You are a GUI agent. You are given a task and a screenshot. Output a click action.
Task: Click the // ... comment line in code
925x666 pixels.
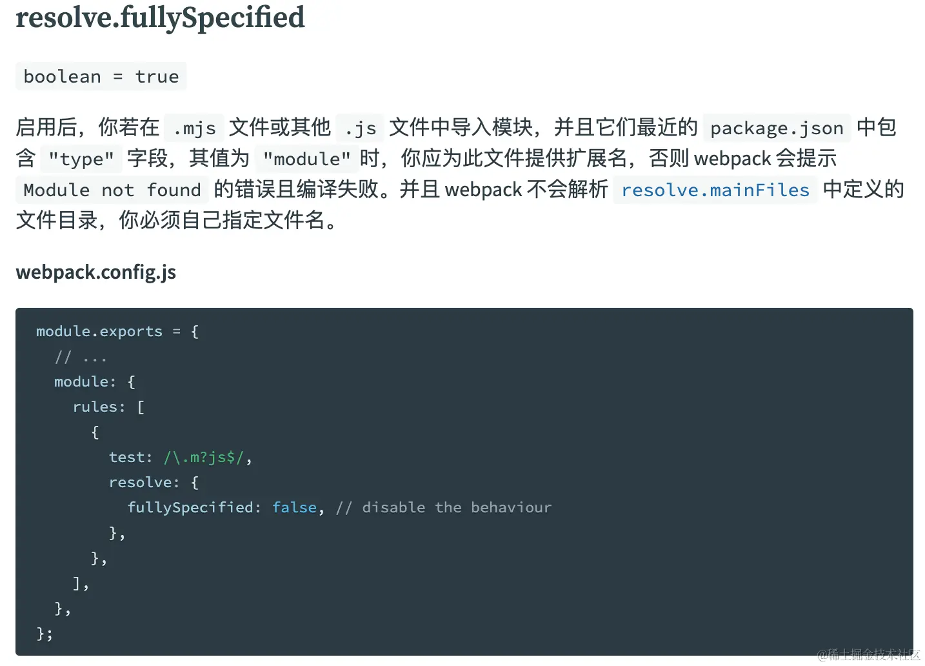(81, 357)
